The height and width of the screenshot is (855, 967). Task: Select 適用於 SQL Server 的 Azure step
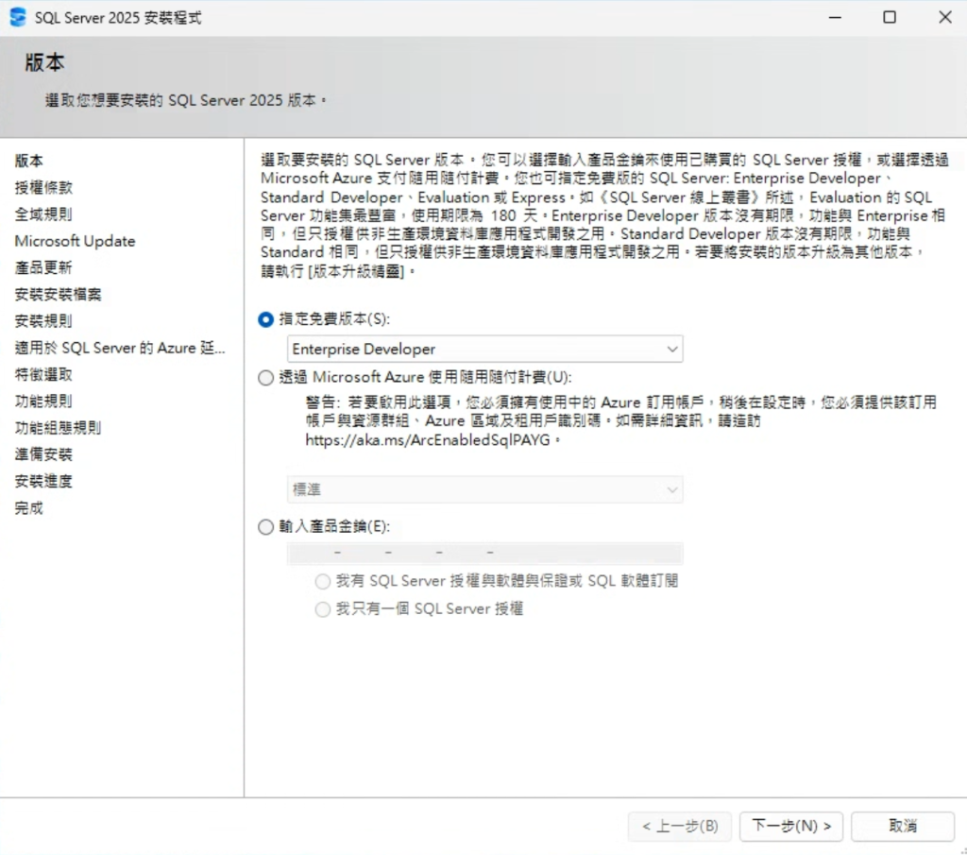[120, 348]
